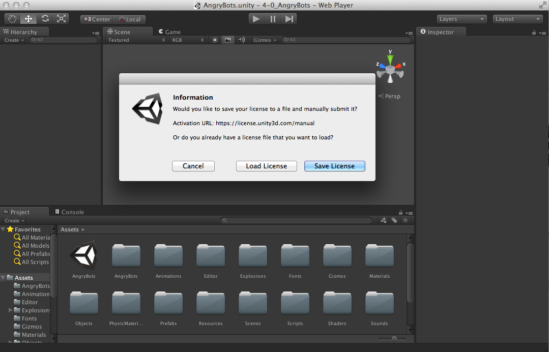Click Cancel in the Information dialog
Viewport: 549px width, 352px height.
pyautogui.click(x=193, y=166)
